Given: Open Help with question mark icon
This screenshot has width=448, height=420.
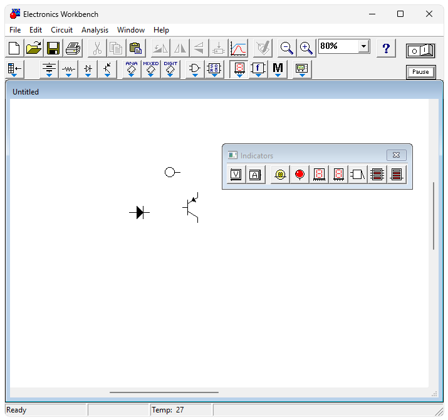Looking at the screenshot, I should [x=386, y=48].
